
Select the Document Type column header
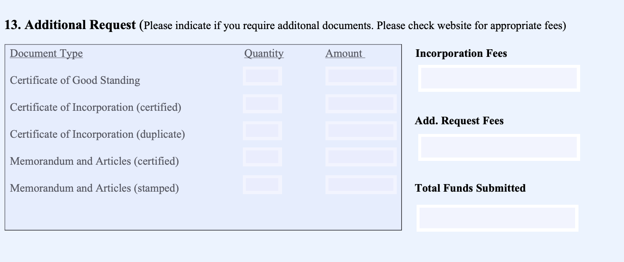pos(46,53)
